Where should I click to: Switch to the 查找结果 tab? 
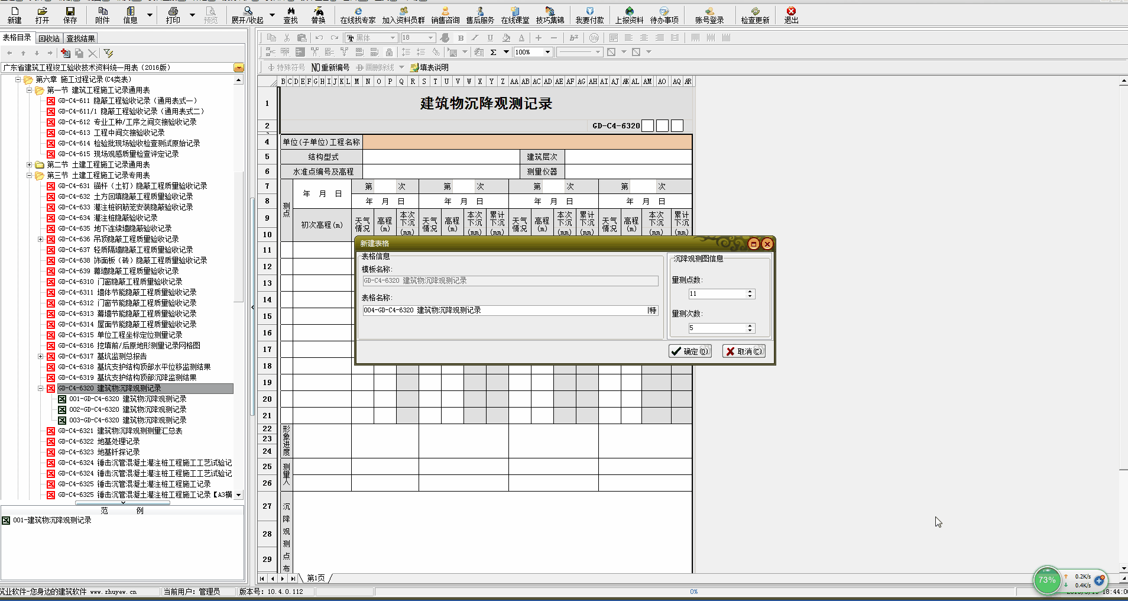[80, 38]
